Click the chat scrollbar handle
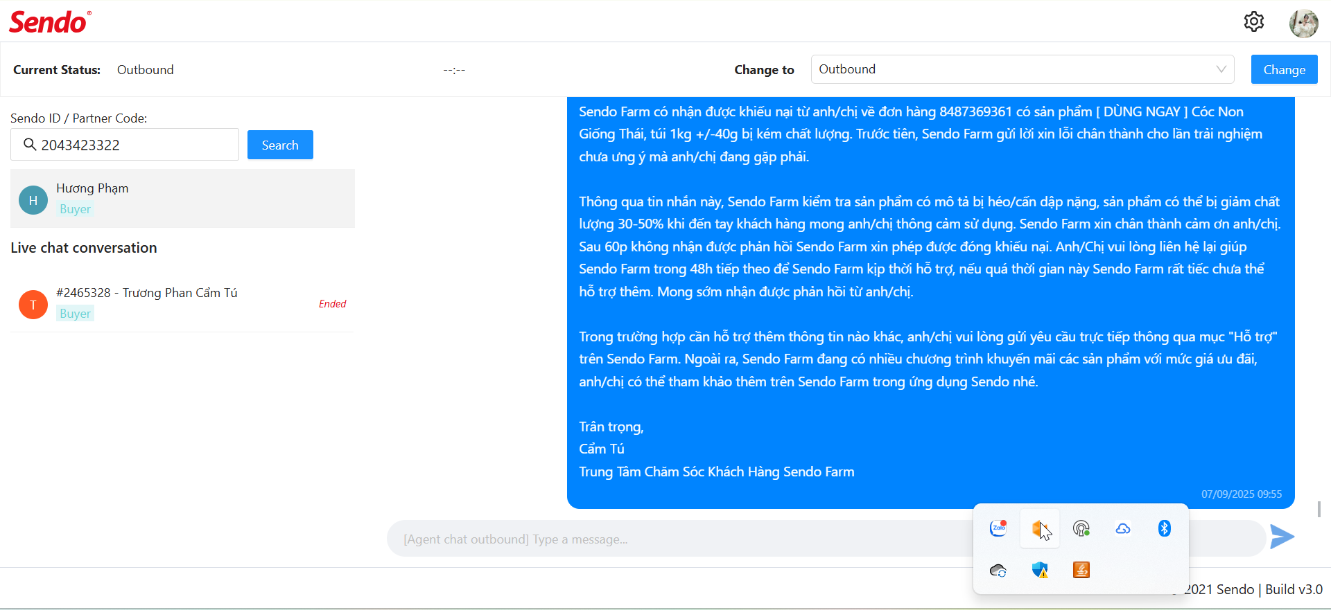Viewport: 1331px width, 610px height. tap(1319, 509)
